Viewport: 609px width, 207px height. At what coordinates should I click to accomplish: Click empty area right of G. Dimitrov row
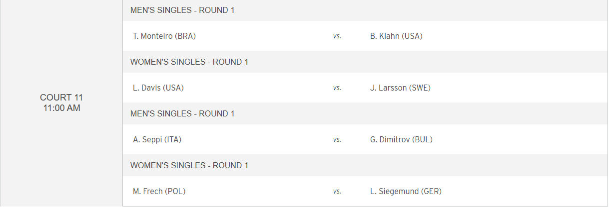[520, 139]
